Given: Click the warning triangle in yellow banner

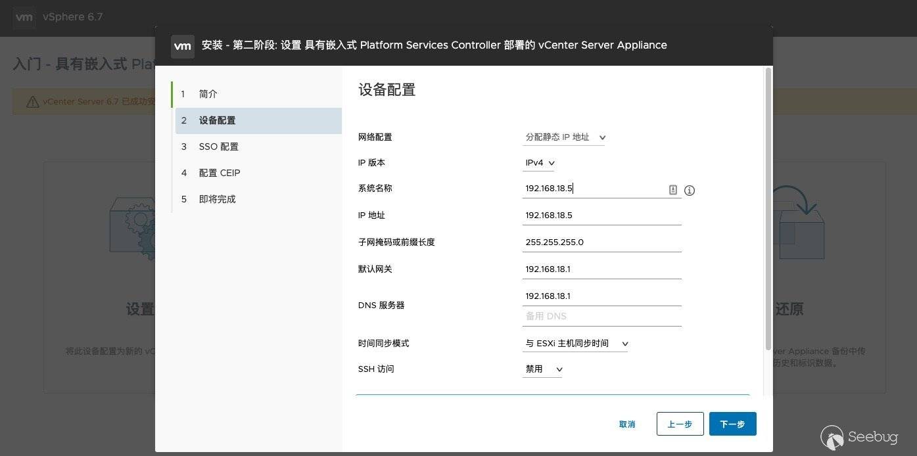Looking at the screenshot, I should [32, 102].
